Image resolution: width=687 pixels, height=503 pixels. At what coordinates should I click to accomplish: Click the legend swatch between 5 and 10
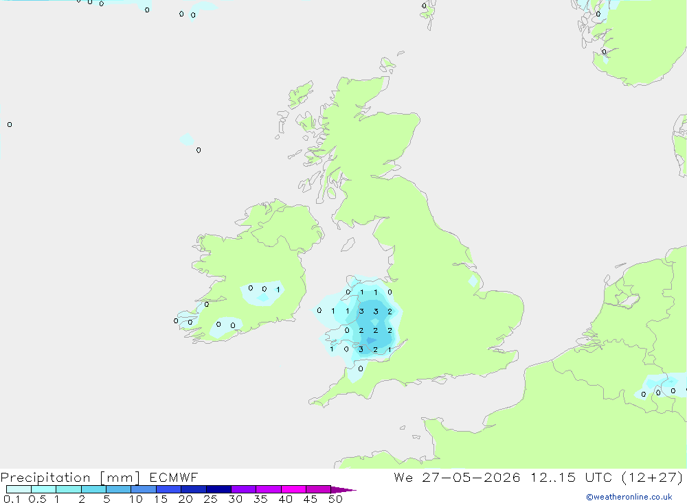click(x=119, y=489)
